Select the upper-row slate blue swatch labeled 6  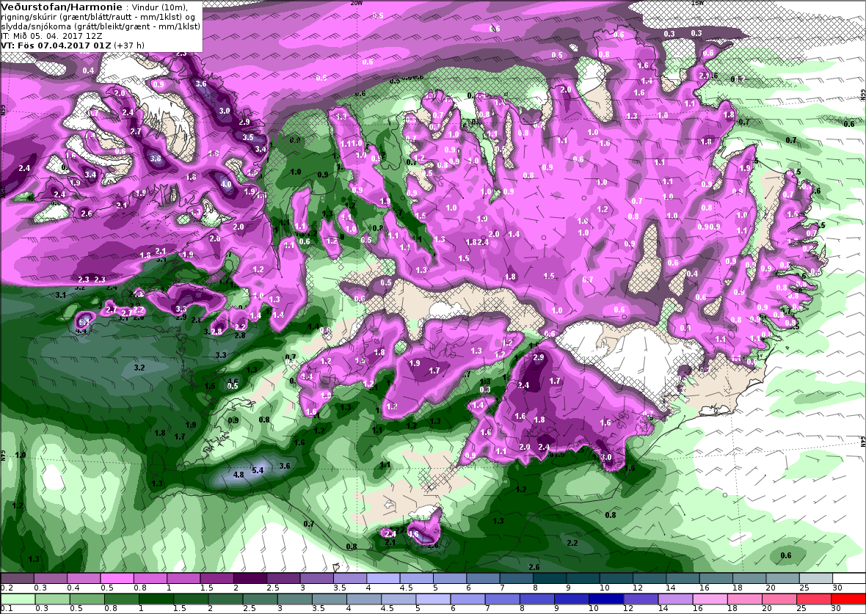[x=483, y=577]
